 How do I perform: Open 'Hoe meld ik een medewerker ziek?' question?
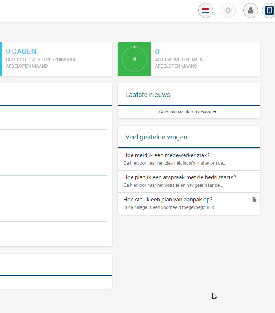pos(166,155)
